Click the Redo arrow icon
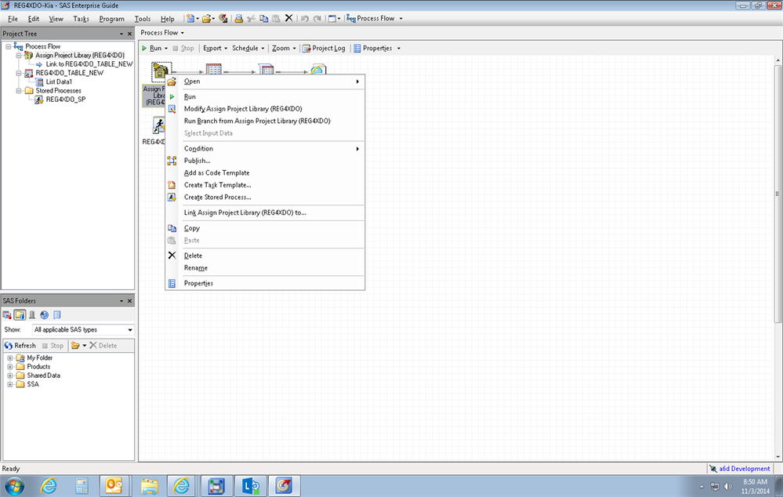The height and width of the screenshot is (497, 783). tap(317, 19)
